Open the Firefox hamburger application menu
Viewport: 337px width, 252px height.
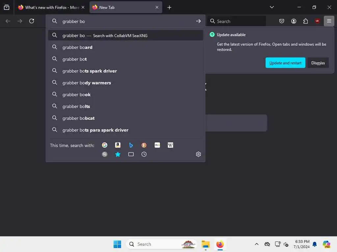329,21
